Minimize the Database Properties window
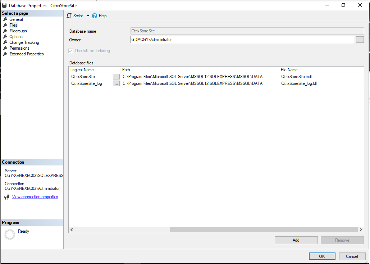The image size is (370, 264). tap(327, 5)
